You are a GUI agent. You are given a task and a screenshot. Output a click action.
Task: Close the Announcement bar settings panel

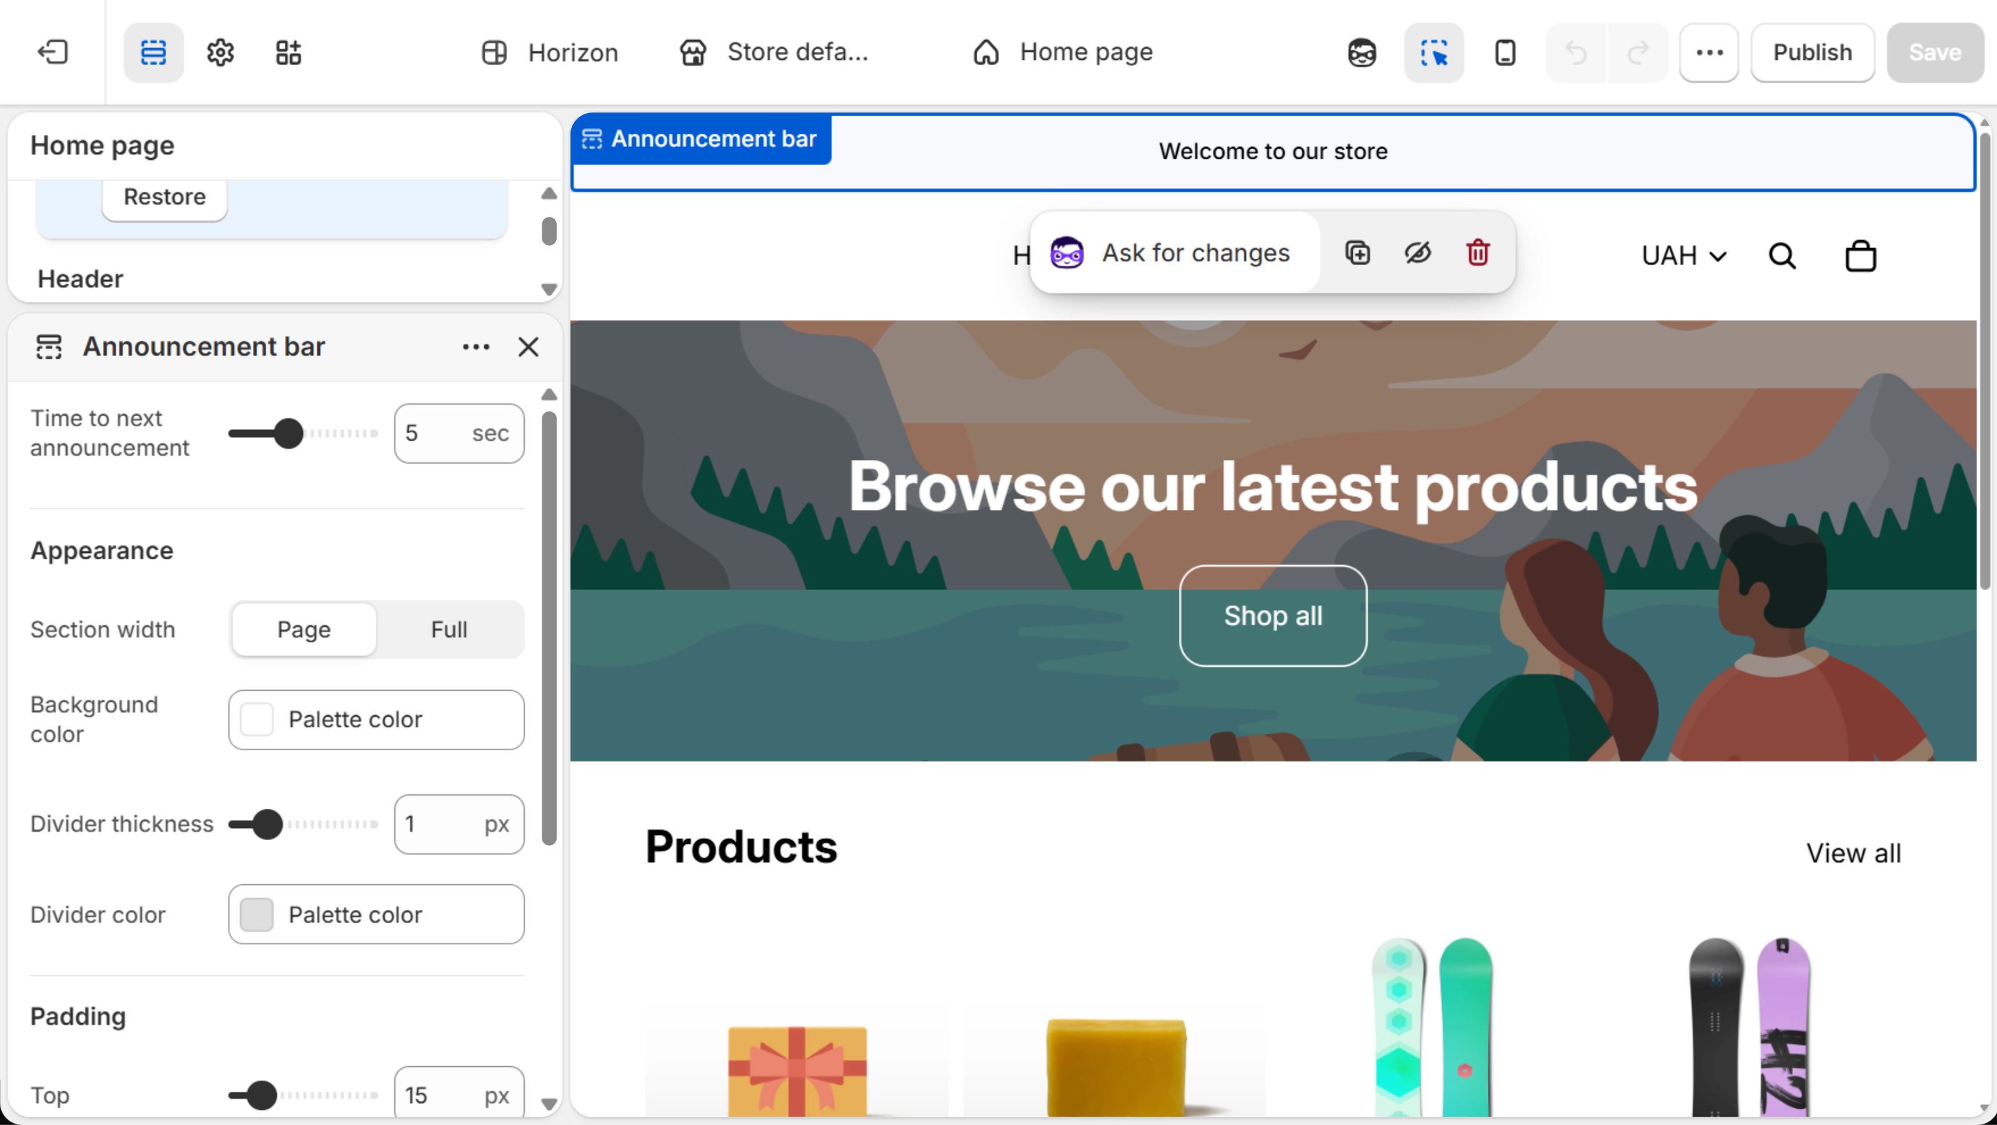pyautogui.click(x=528, y=347)
